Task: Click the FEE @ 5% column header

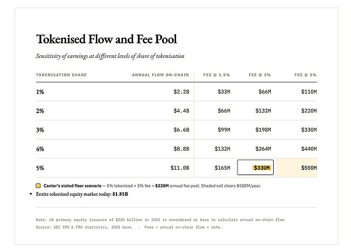Action: (305, 75)
